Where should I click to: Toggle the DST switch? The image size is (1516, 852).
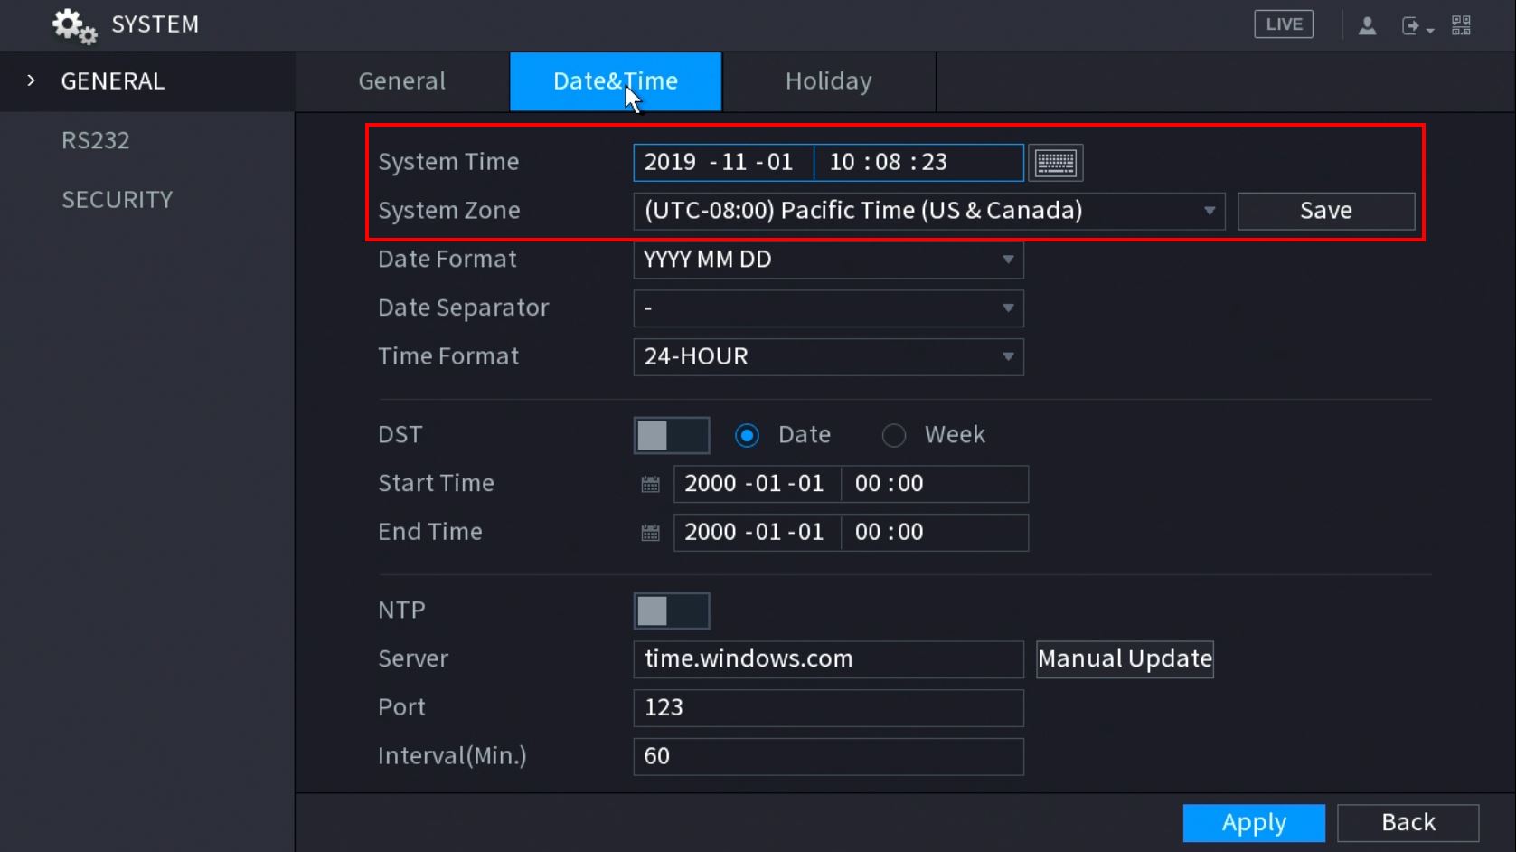(671, 435)
